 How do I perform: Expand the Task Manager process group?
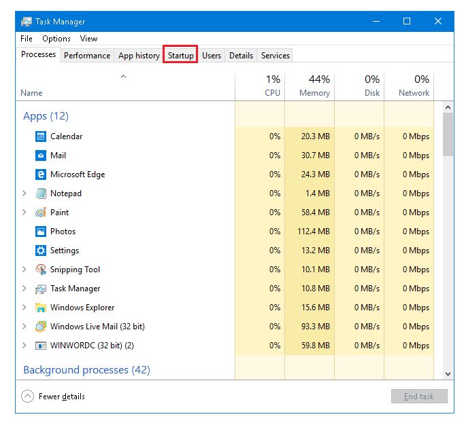tap(24, 289)
